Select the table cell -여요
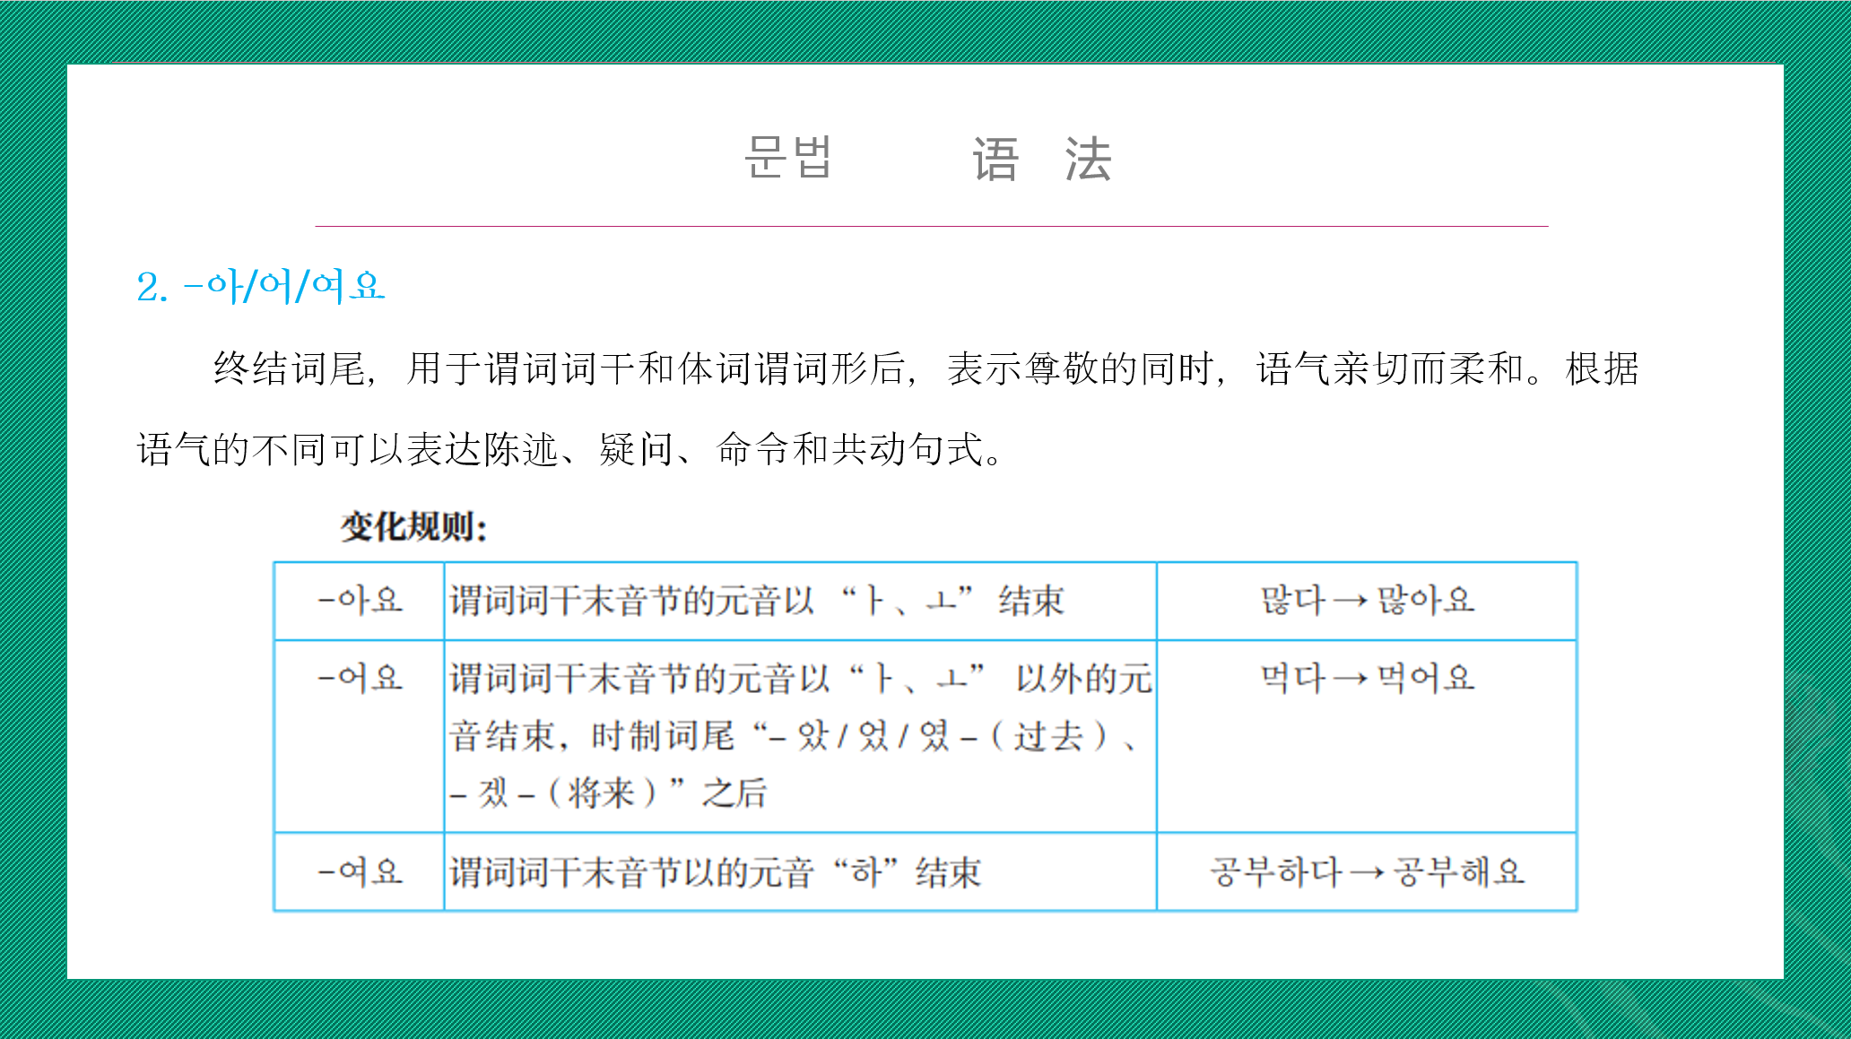This screenshot has width=1851, height=1039. 360,872
